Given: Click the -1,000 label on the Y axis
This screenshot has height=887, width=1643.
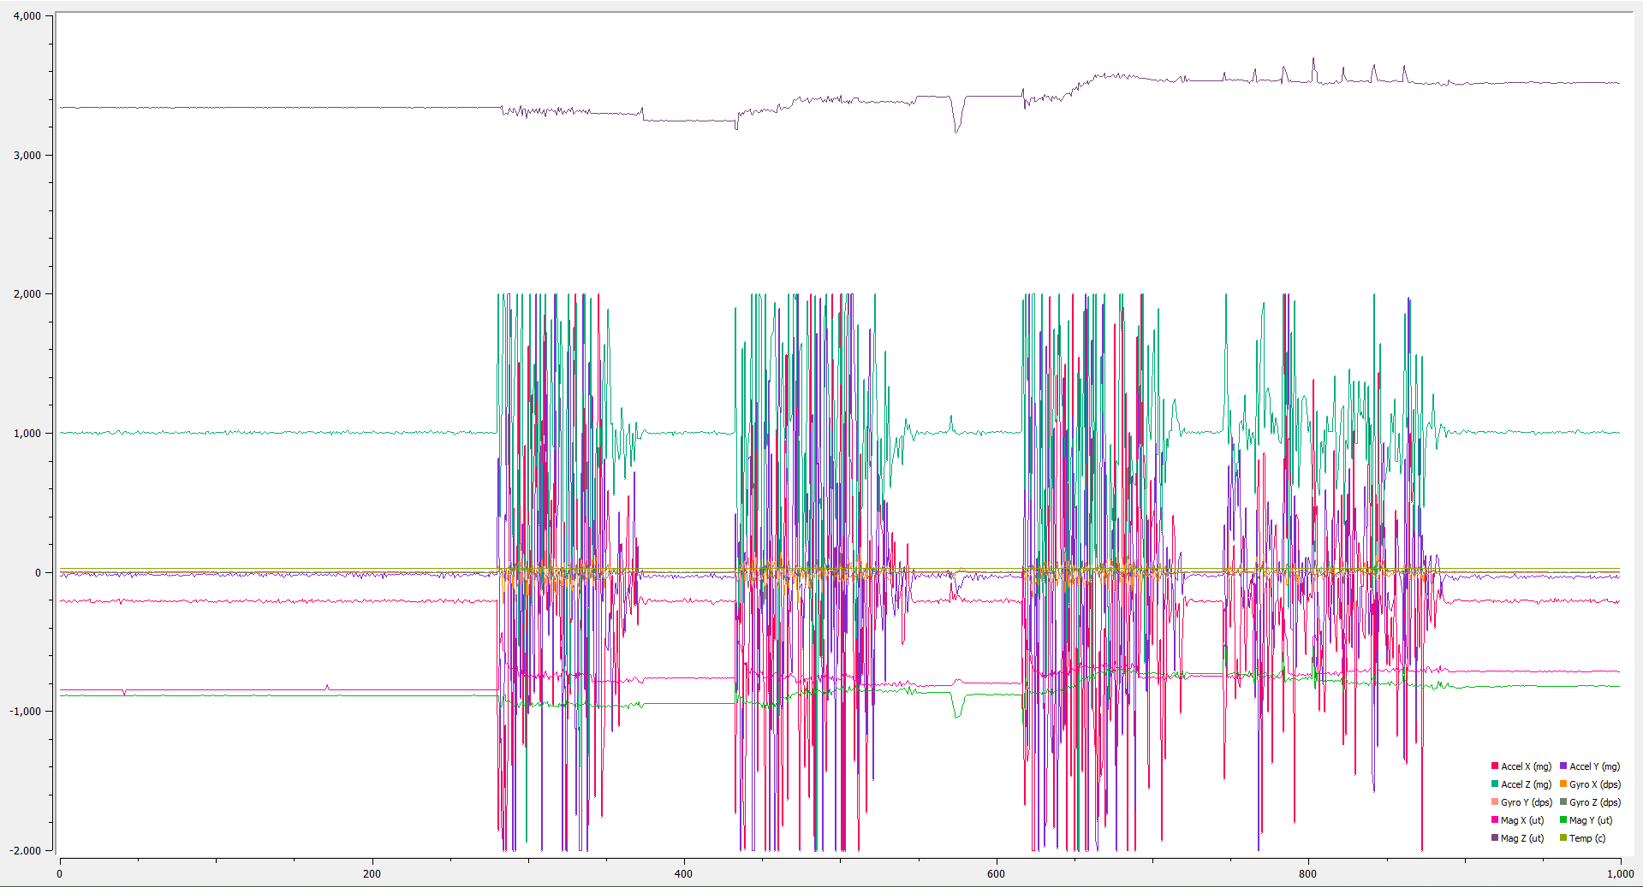Looking at the screenshot, I should coord(26,712).
